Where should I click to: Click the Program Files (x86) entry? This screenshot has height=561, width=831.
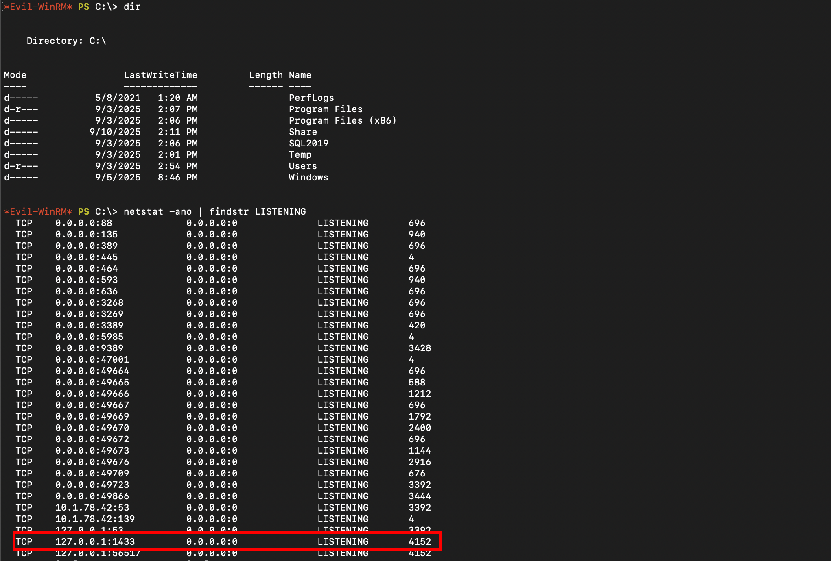click(342, 121)
